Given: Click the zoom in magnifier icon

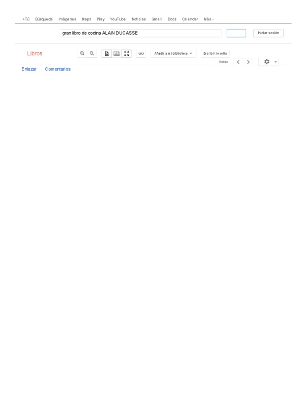Looking at the screenshot, I should 82,54.
